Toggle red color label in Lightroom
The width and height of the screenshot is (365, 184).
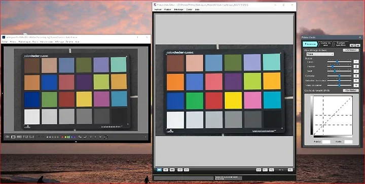(62, 137)
